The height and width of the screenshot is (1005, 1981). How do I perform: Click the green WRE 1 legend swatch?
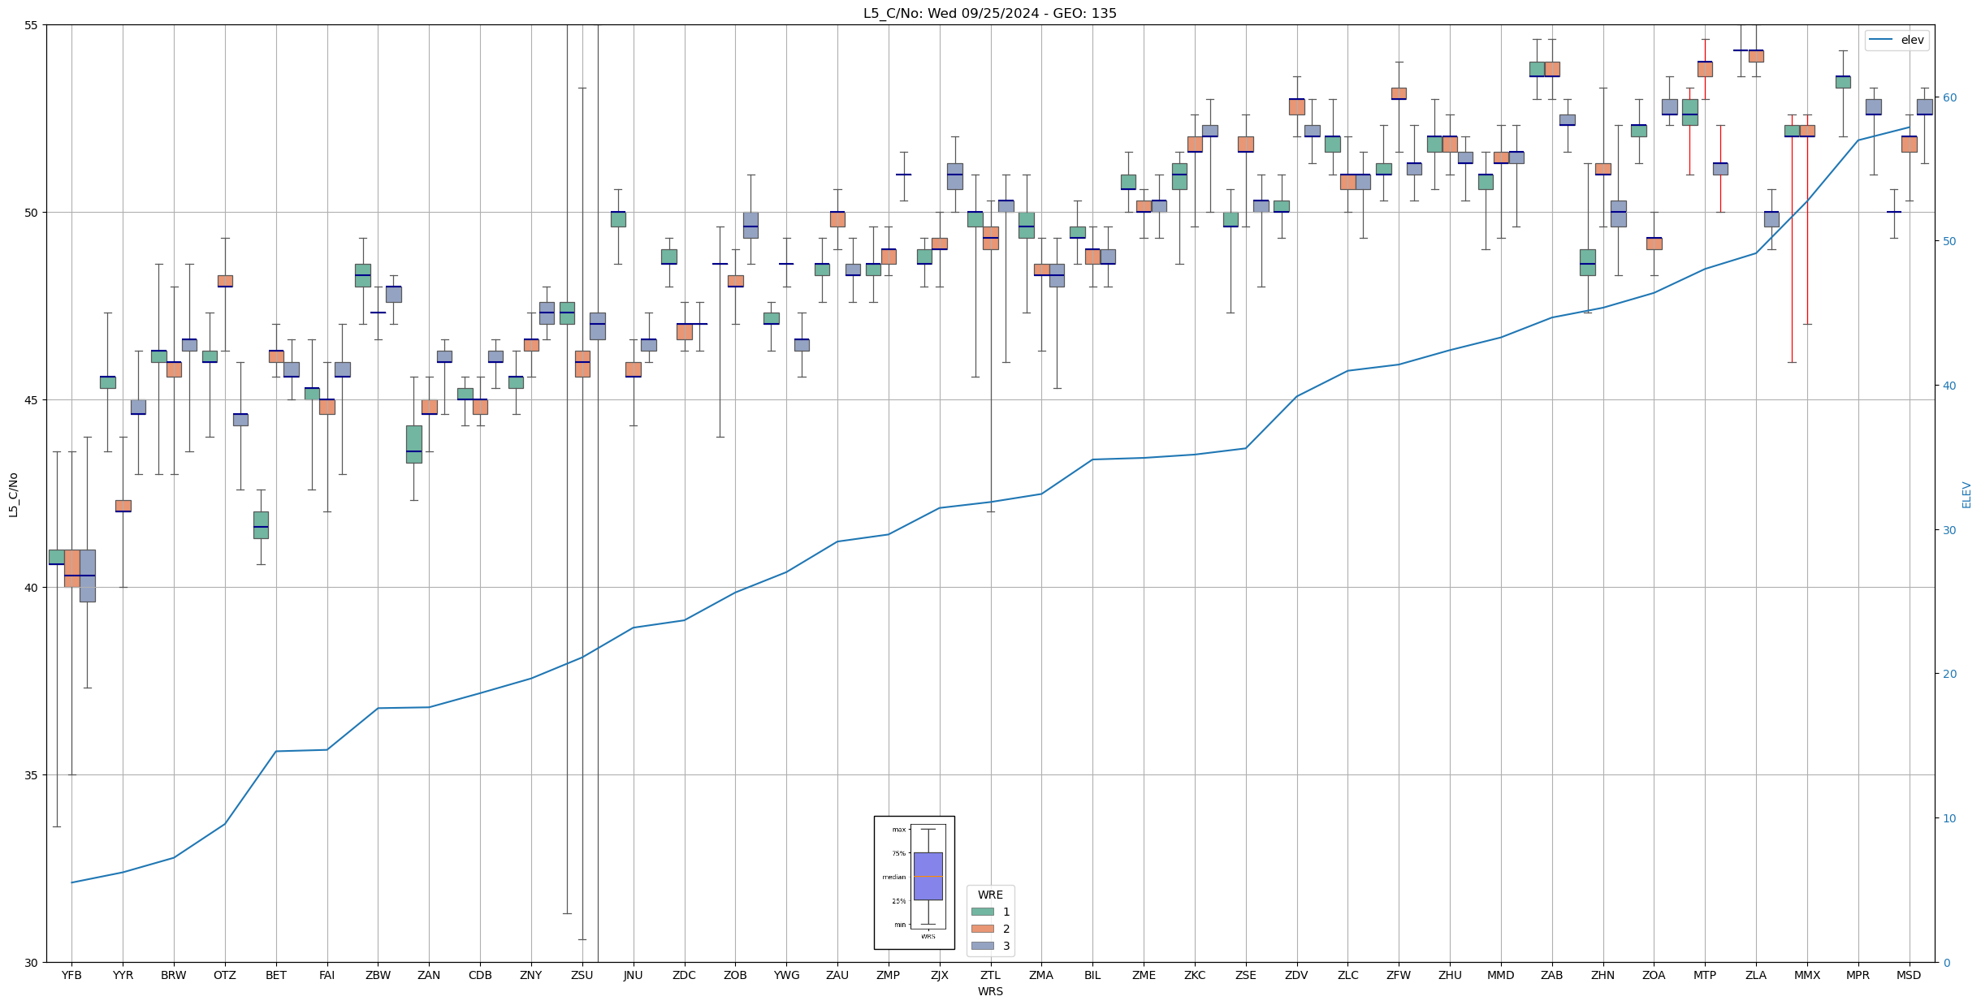point(982,912)
